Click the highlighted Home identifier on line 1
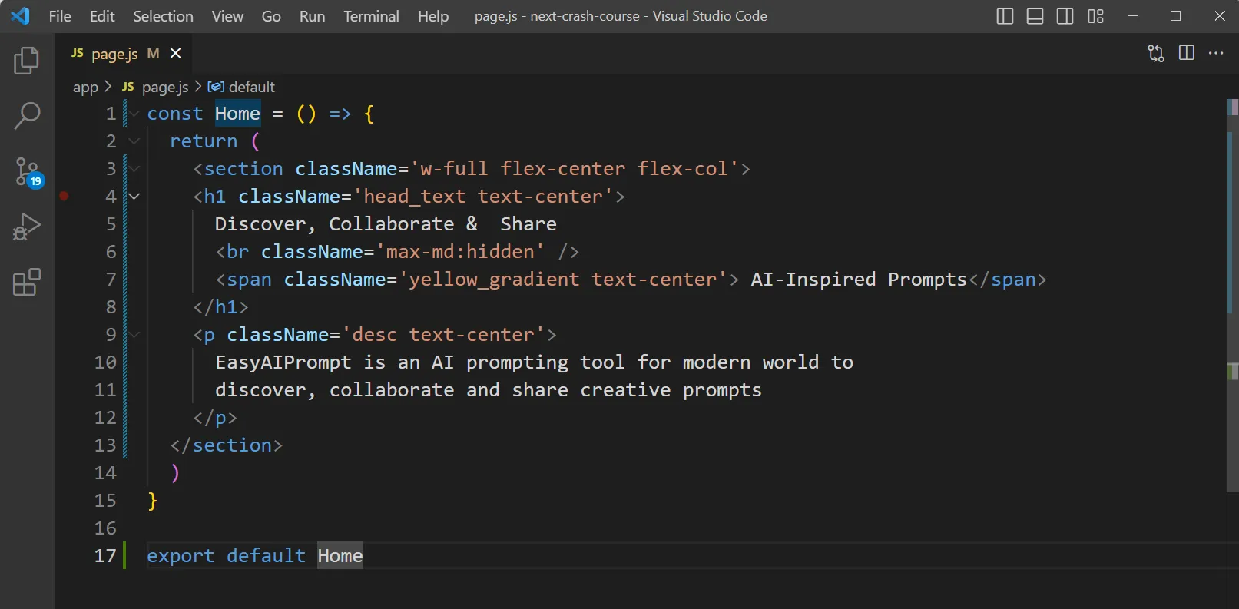This screenshot has width=1239, height=609. click(237, 114)
